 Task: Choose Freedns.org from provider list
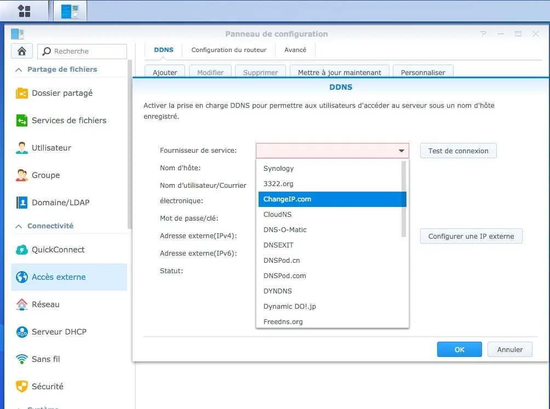pos(332,321)
